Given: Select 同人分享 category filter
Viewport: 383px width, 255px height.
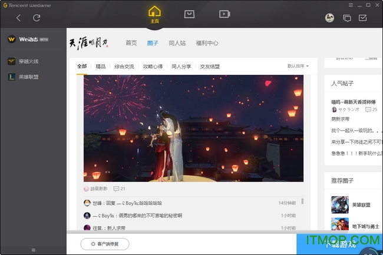Looking at the screenshot, I should pos(181,67).
